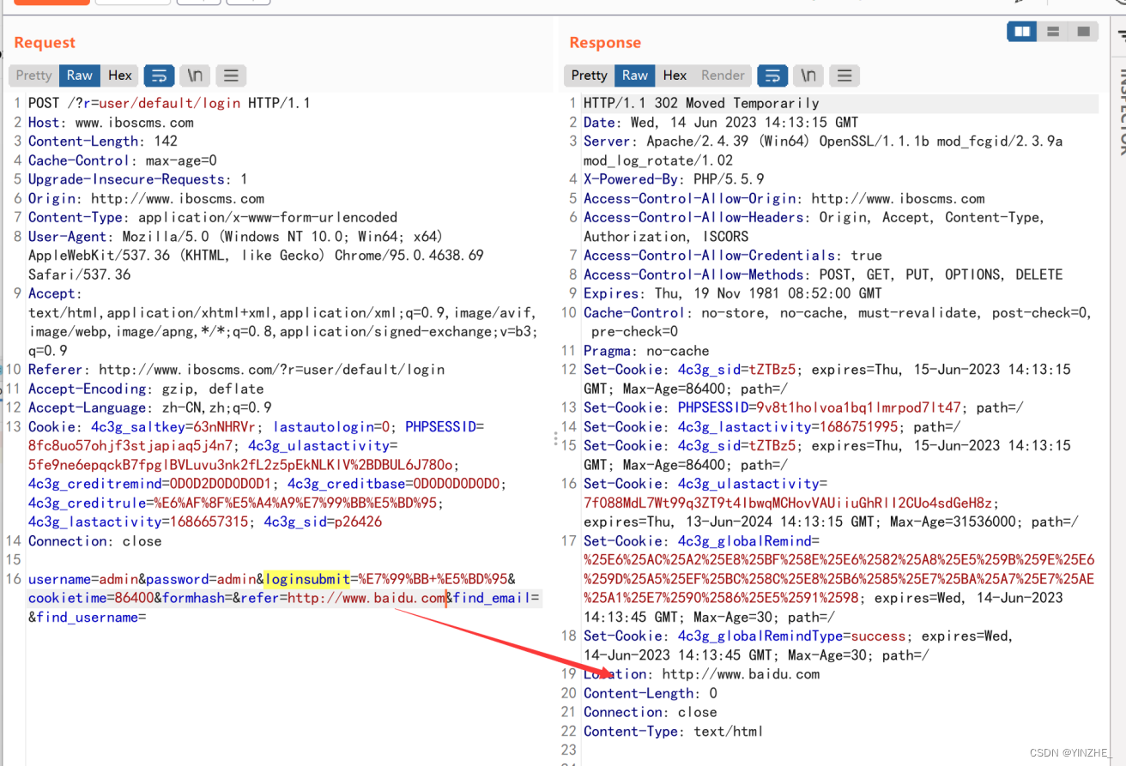Click the Pragma: no-cache response header
The image size is (1126, 766).
tap(646, 351)
